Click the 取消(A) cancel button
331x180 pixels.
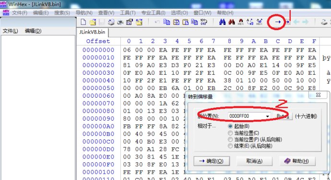pos(254,161)
